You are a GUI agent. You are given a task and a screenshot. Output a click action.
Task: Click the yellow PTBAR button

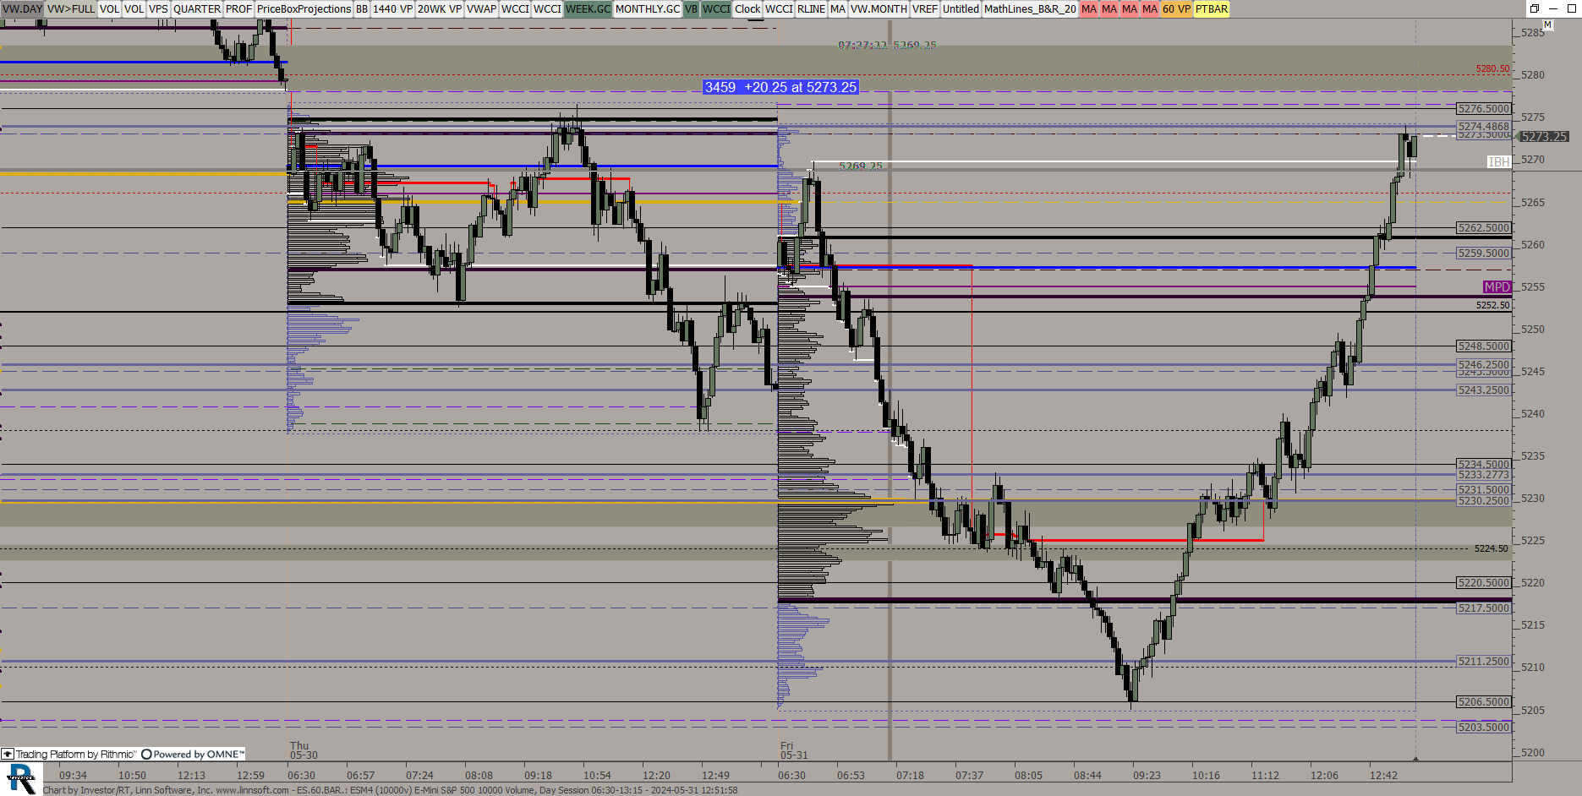pyautogui.click(x=1211, y=9)
